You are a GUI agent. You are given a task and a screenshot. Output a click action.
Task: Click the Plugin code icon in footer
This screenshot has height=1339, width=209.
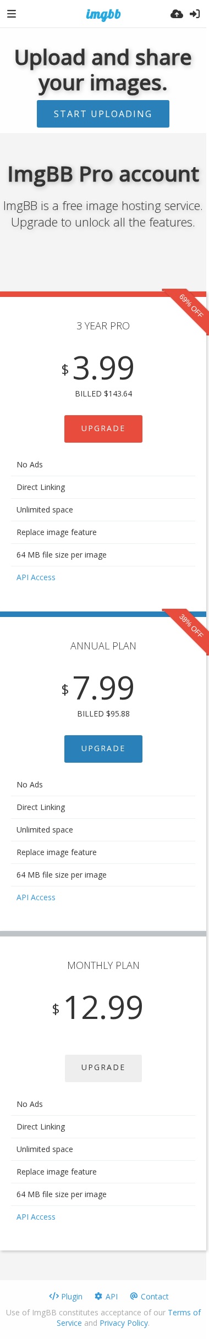(54, 1296)
